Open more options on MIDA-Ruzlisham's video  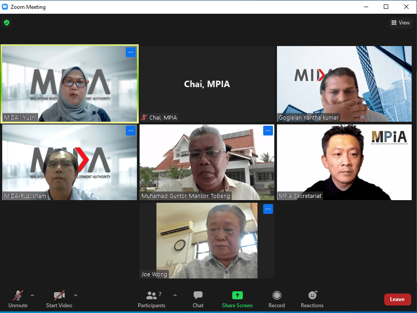pyautogui.click(x=130, y=131)
